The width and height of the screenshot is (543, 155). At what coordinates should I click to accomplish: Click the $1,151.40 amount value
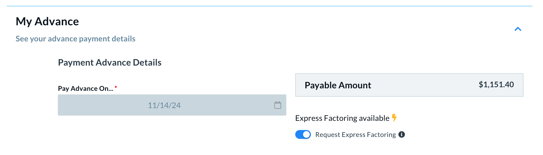[496, 85]
